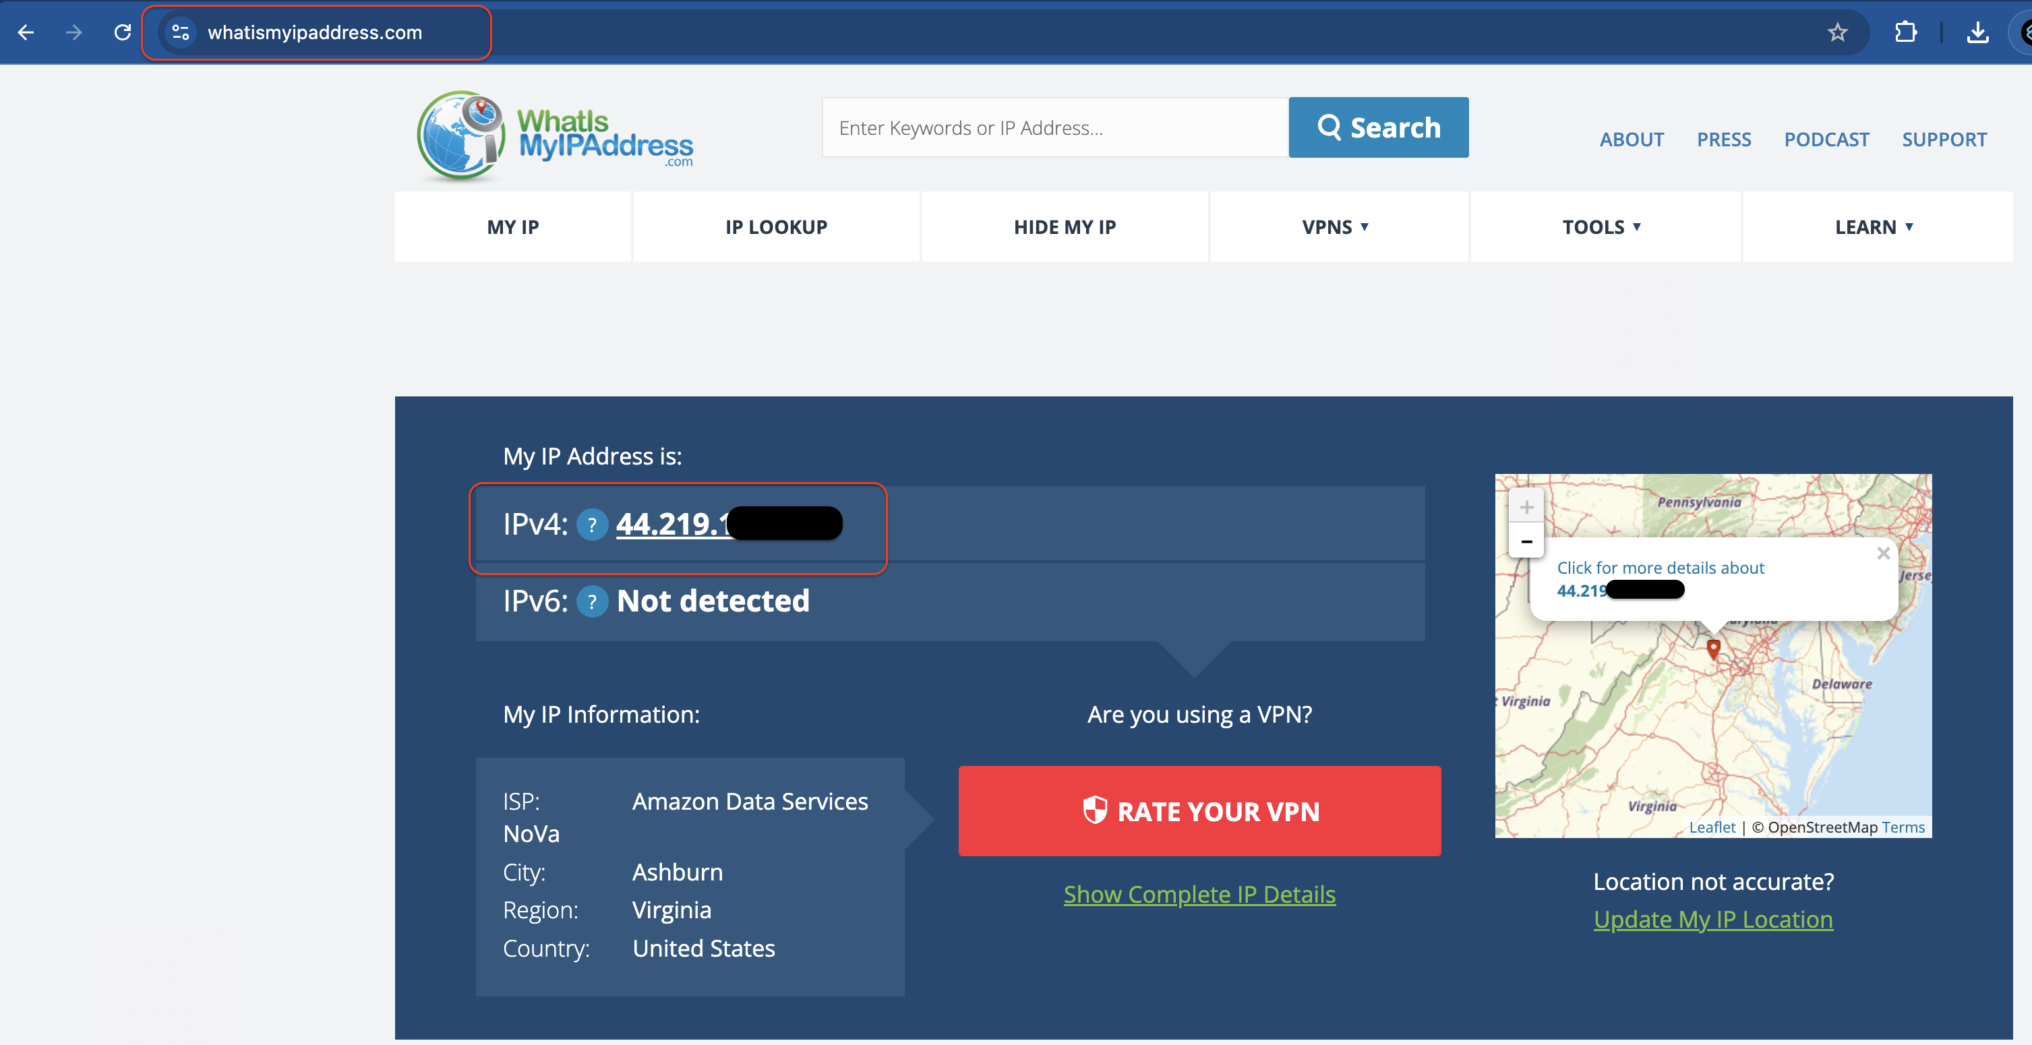This screenshot has height=1045, width=2032.
Task: Click the browser back arrow
Action: (x=26, y=32)
